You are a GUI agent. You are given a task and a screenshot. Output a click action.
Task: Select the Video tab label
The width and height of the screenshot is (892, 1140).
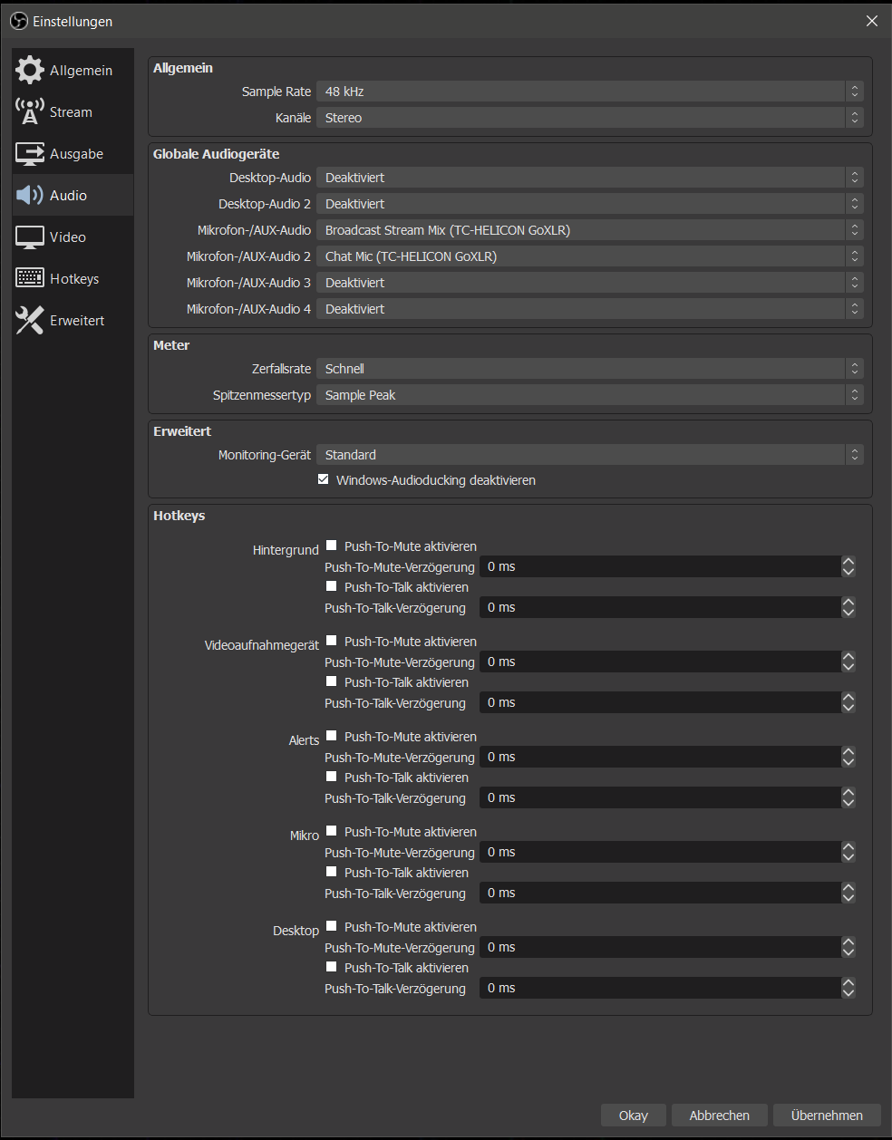(68, 237)
